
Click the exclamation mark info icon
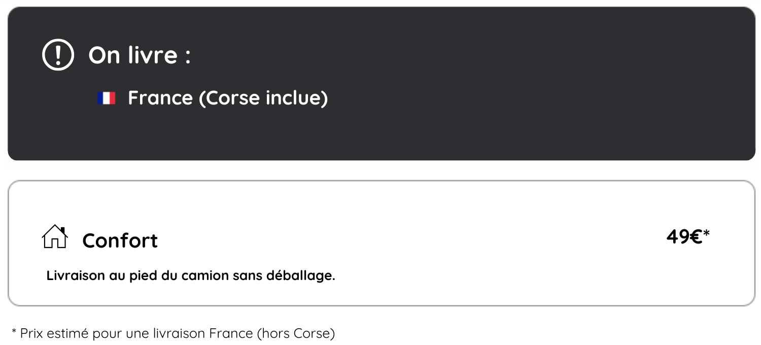coord(58,55)
